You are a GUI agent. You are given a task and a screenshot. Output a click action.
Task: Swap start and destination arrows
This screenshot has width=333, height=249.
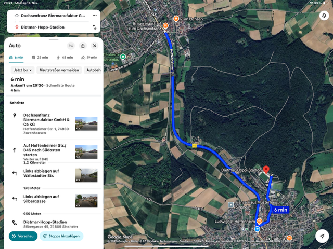94,27
